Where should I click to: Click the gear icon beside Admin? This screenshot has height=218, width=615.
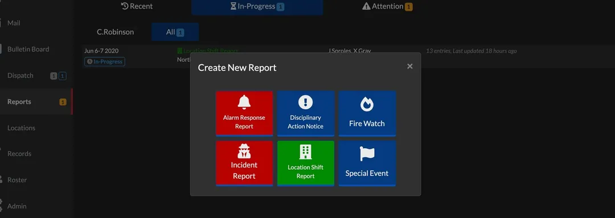[x=1, y=206]
